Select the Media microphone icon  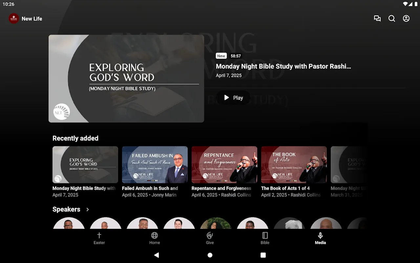point(320,238)
